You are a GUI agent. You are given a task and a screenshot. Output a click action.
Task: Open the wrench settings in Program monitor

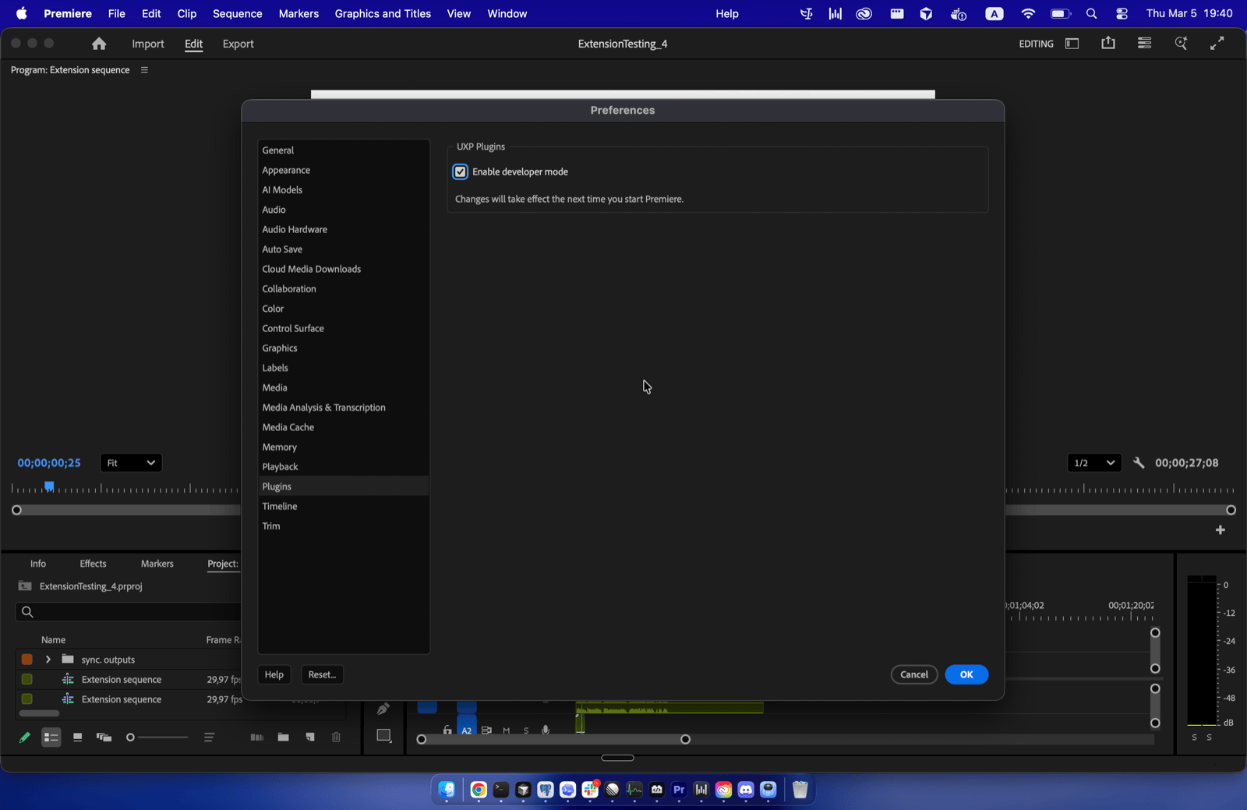tap(1139, 463)
